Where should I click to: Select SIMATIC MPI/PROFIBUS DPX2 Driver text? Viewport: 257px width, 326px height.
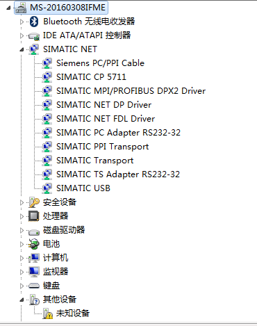pyautogui.click(x=131, y=91)
